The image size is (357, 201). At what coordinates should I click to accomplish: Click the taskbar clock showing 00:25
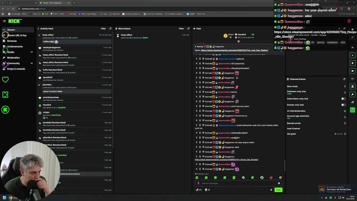pos(350,198)
